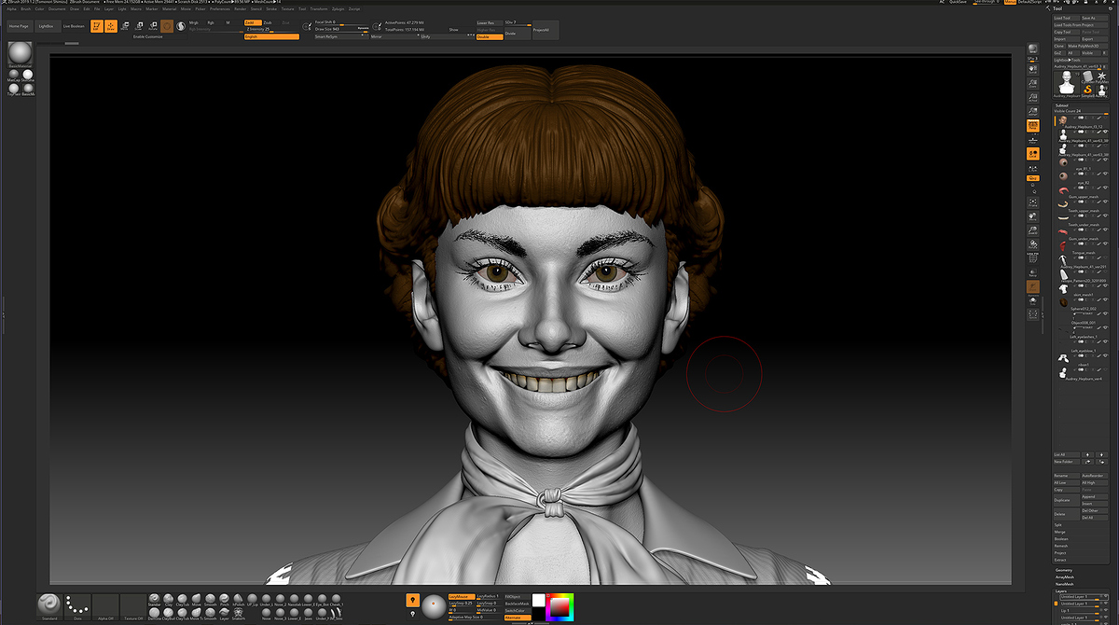
Task: Toggle the M material channel
Action: point(228,21)
